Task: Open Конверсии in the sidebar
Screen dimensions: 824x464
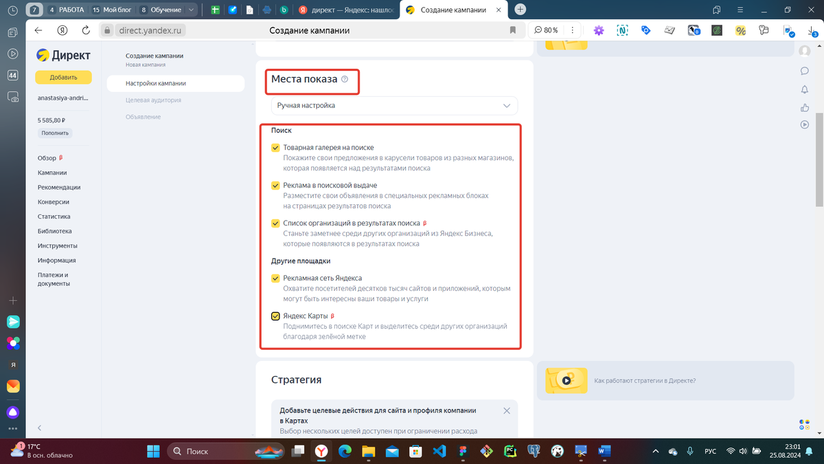Action: 54,202
